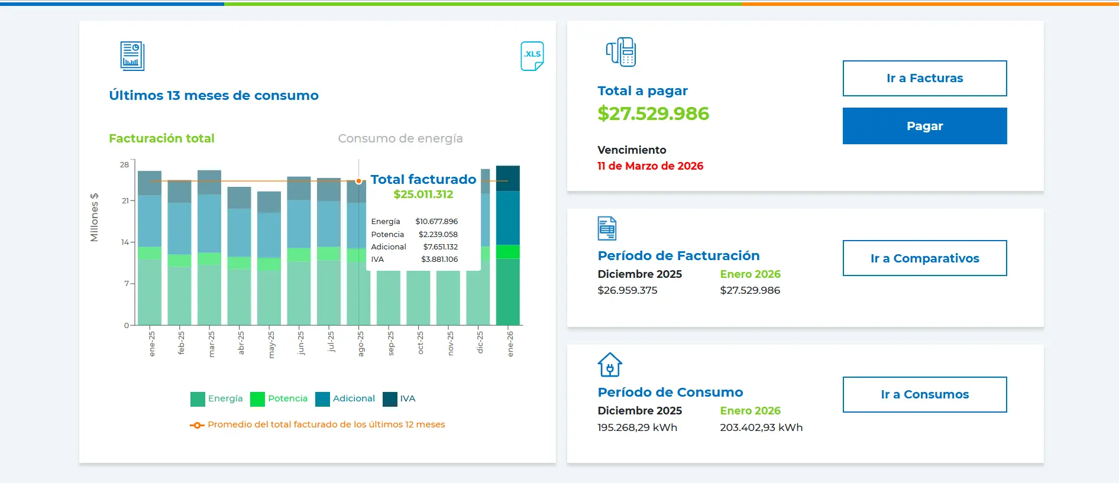This screenshot has height=483, width=1119.
Task: Click the Total facturado $25.011.312 tooltip value
Action: [423, 194]
